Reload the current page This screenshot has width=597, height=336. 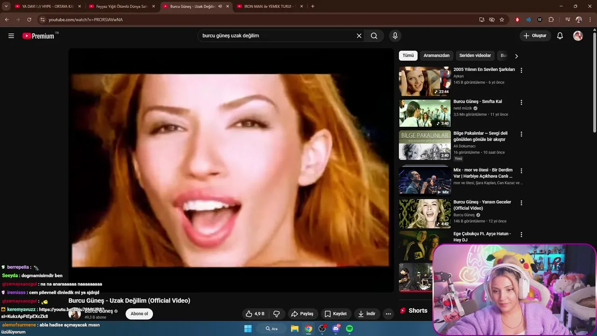click(x=29, y=20)
